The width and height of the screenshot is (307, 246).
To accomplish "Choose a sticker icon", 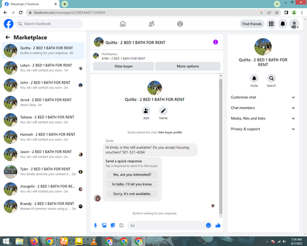I will (x=113, y=226).
